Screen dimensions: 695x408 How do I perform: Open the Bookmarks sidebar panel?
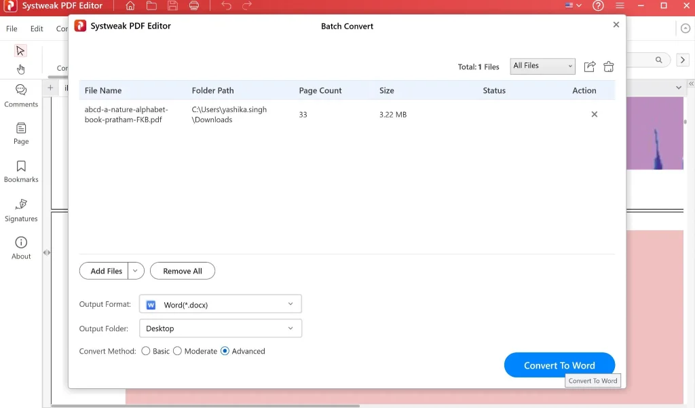click(x=21, y=172)
